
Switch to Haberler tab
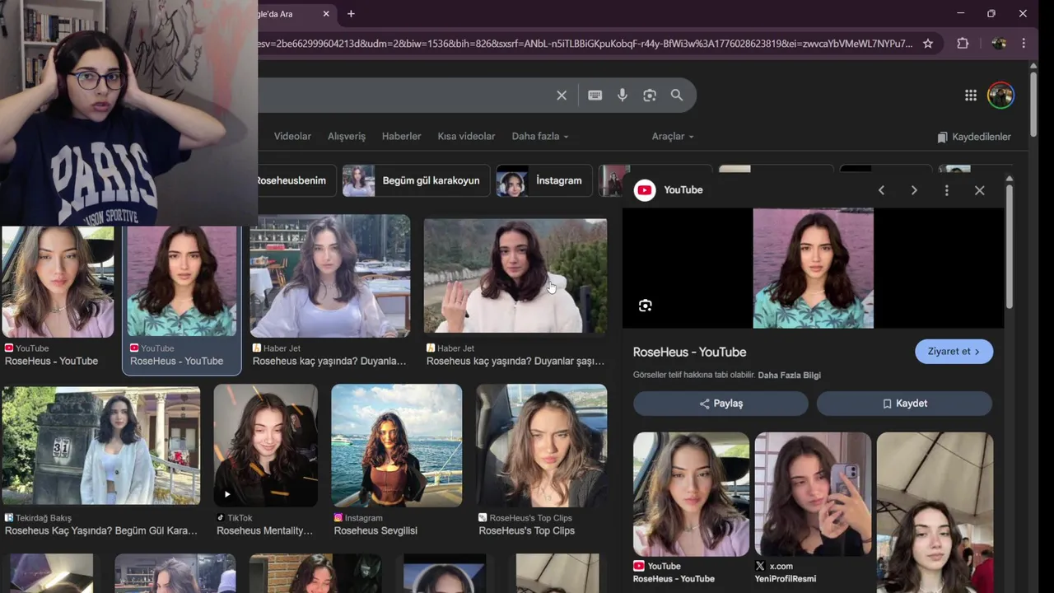click(402, 137)
